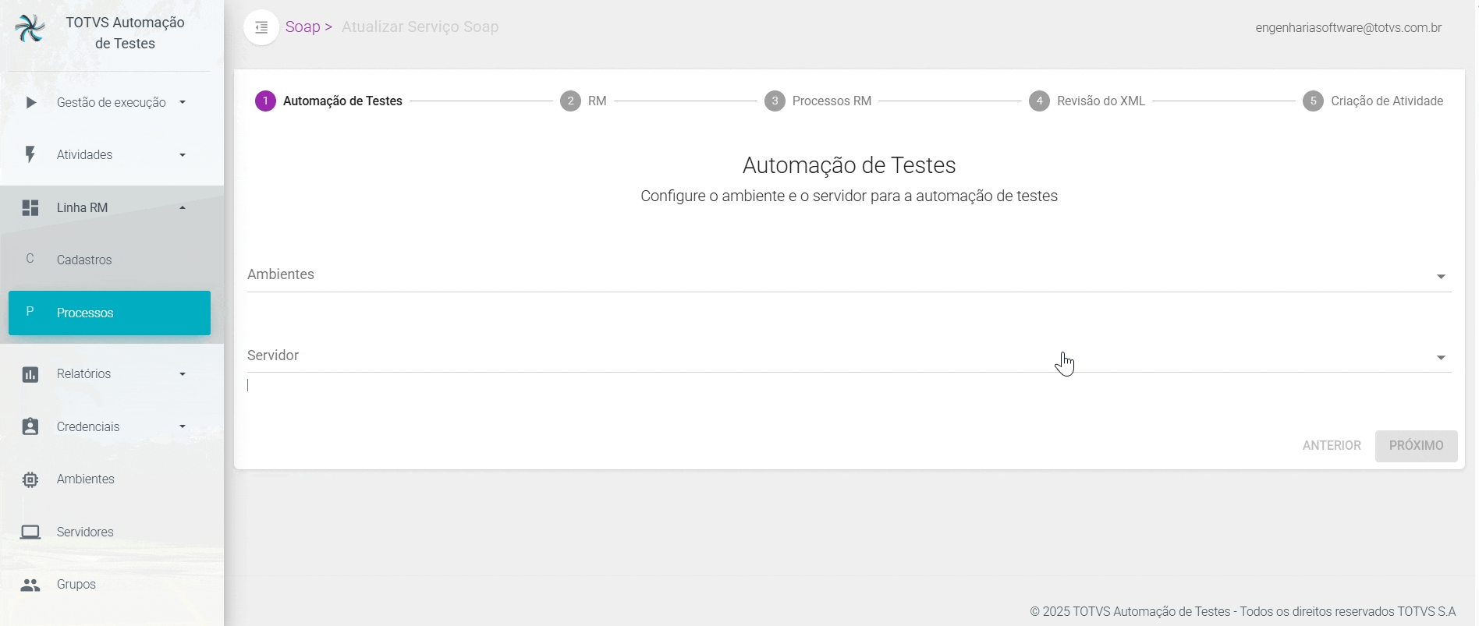Click the badge icon beside Credenciais

click(x=30, y=426)
